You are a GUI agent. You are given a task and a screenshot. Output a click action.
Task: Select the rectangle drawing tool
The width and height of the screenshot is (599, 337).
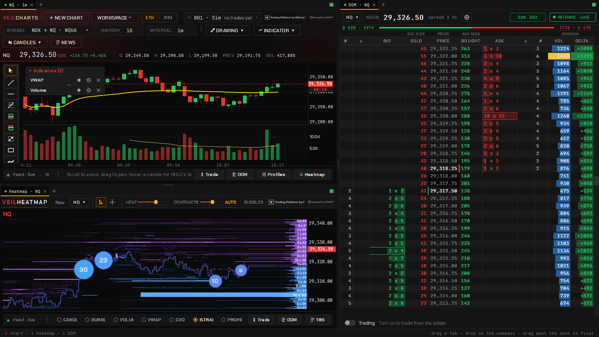point(10,150)
